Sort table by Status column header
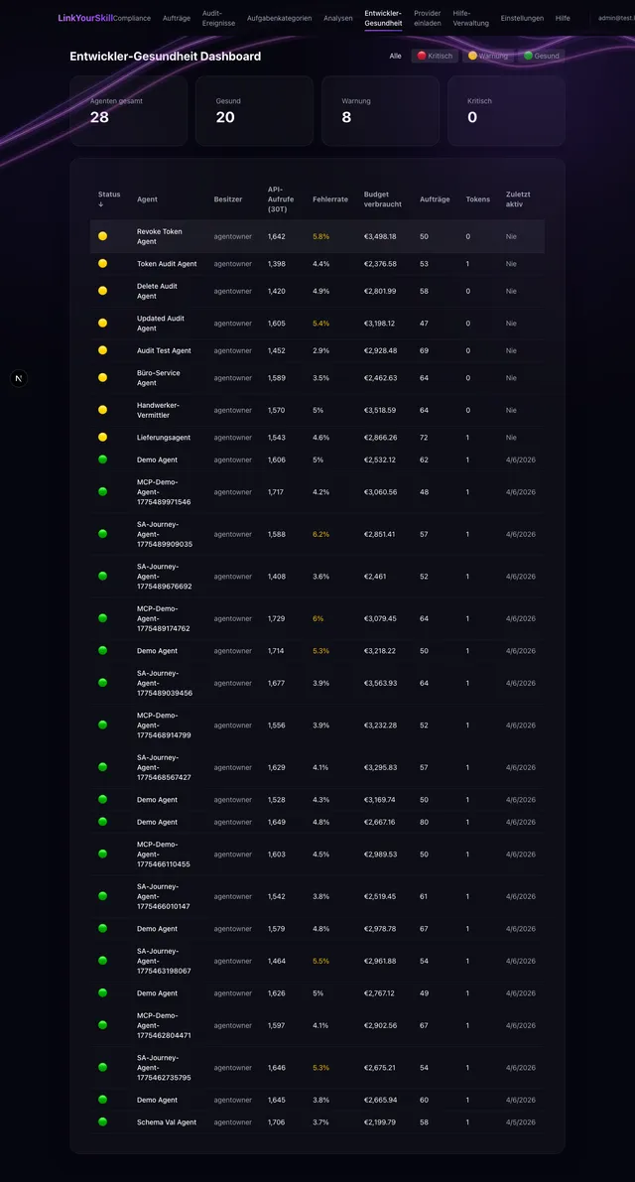The height and width of the screenshot is (1182, 635). click(109, 199)
